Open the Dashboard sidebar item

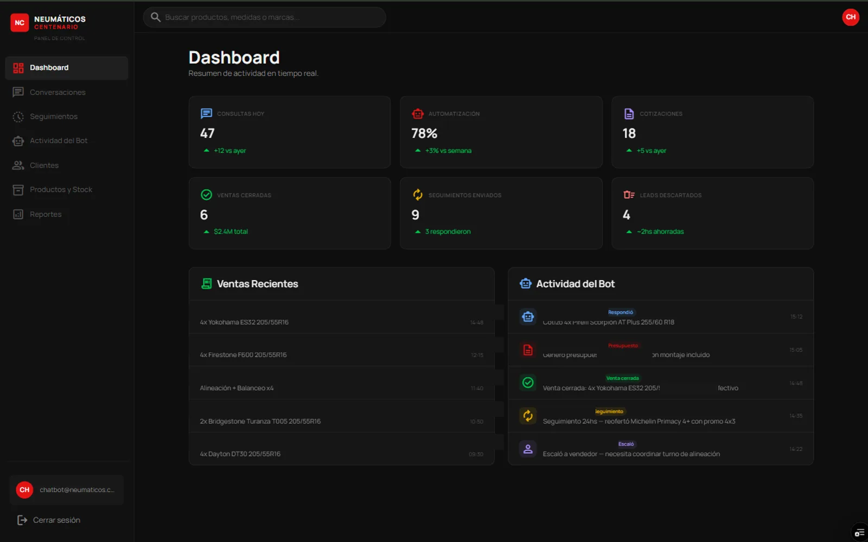[66, 68]
